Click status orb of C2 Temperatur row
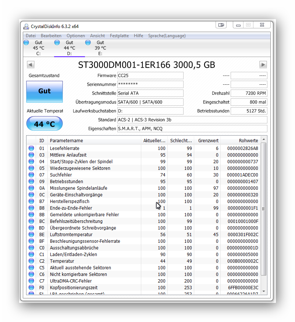Screen dimensions: 295x322 coord(31,261)
